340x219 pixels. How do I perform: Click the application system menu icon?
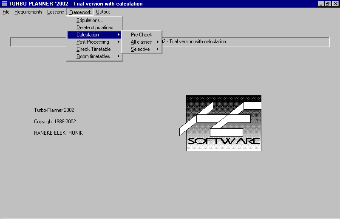4,4
